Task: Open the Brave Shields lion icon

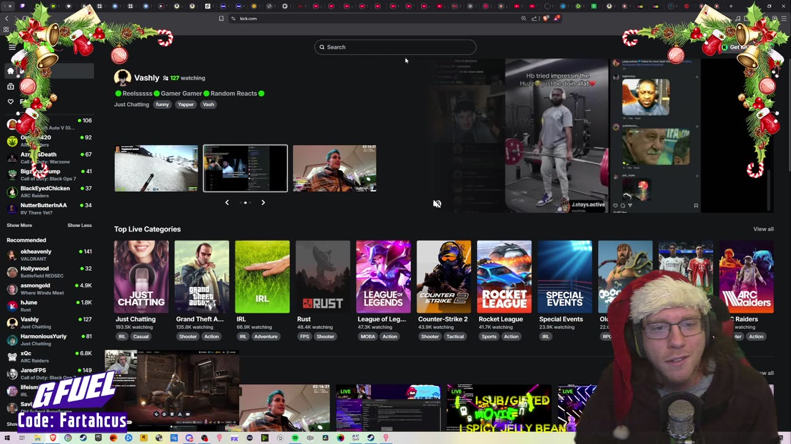Action: pos(546,18)
